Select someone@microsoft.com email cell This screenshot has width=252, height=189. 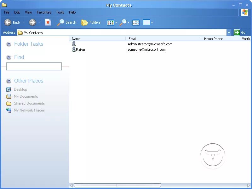[146, 49]
